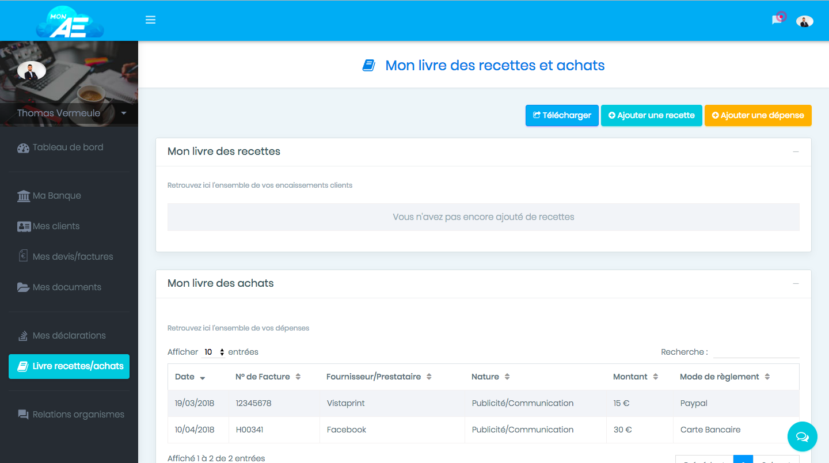829x463 pixels.
Task: Click the Paypal payment cell
Action: tap(736, 403)
